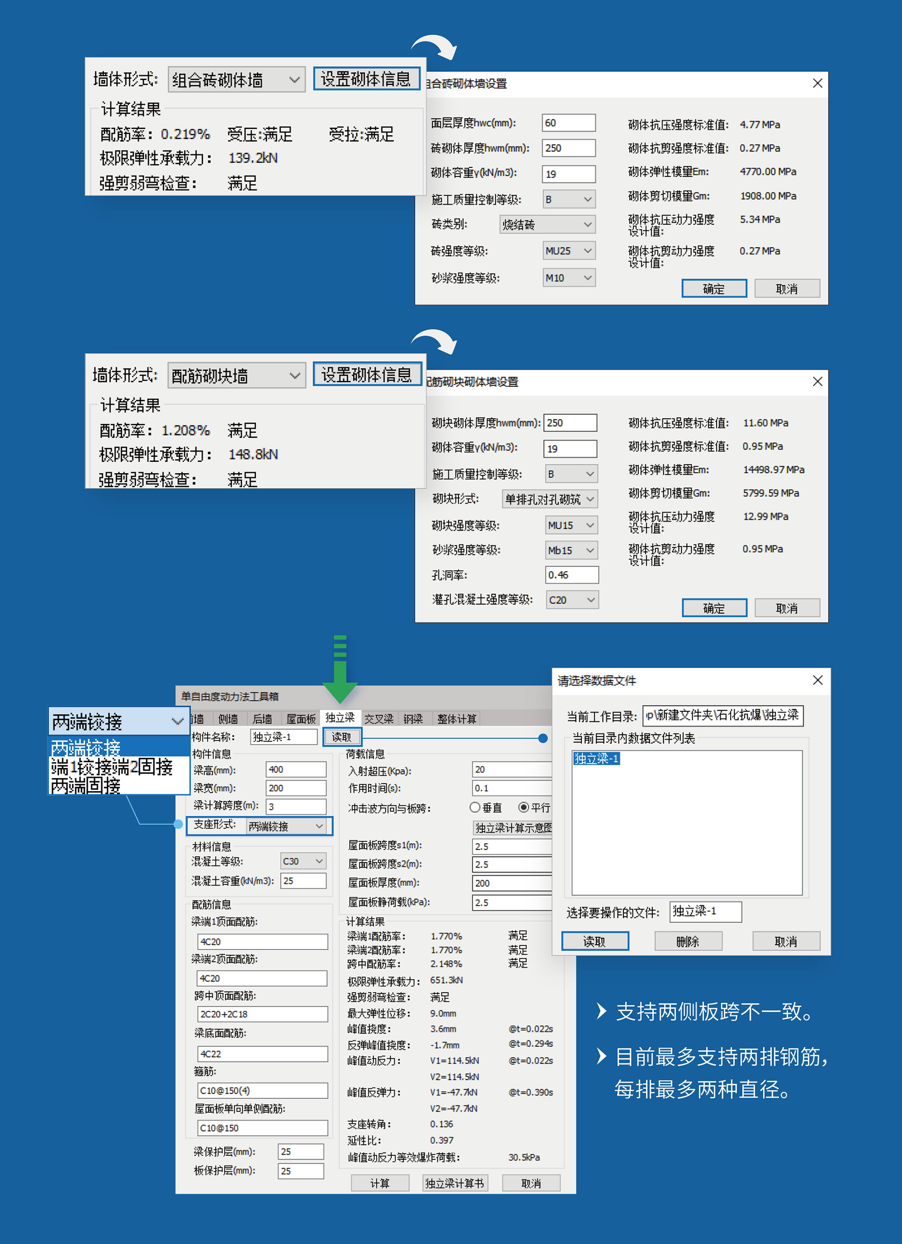
Task: Click the 独立梁计算示意图 button
Action: (512, 828)
